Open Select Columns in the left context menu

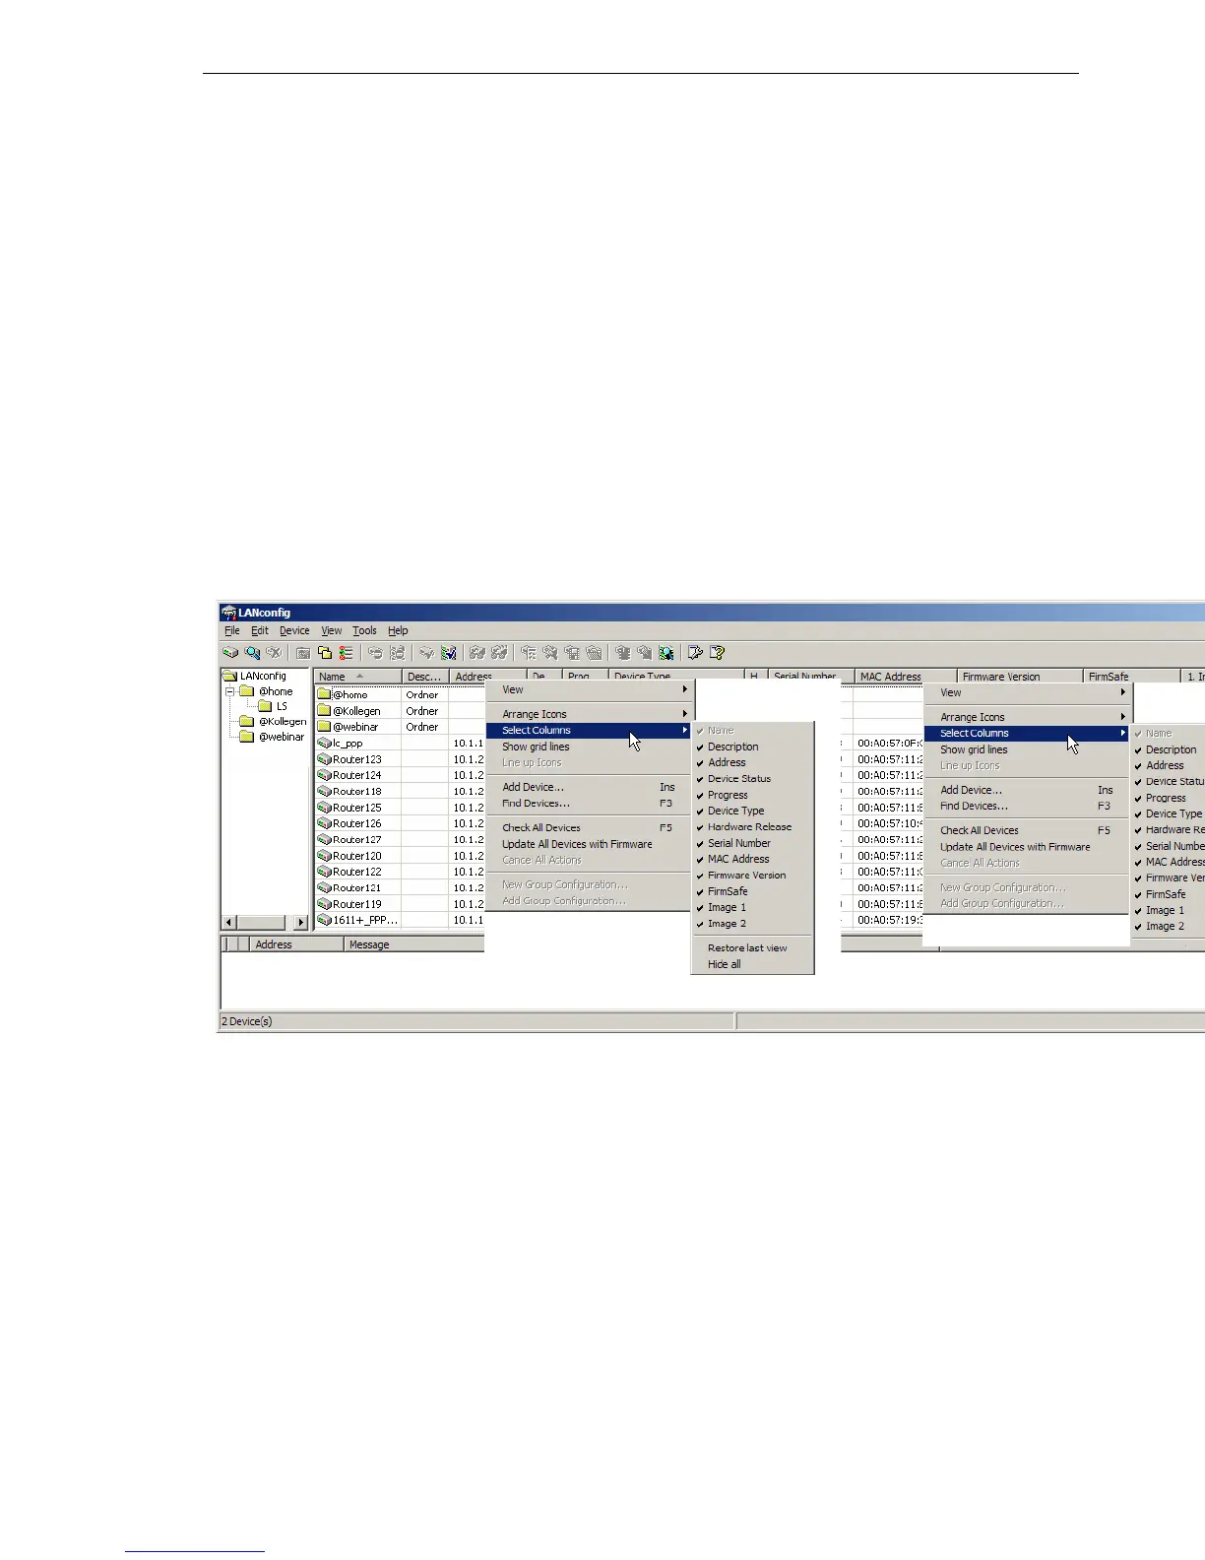pyautogui.click(x=590, y=730)
